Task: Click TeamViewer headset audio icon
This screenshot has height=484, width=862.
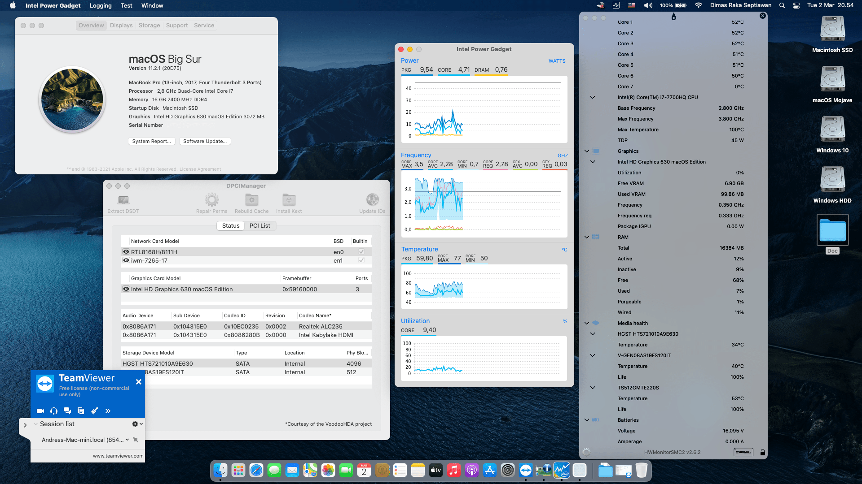Action: pyautogui.click(x=54, y=411)
